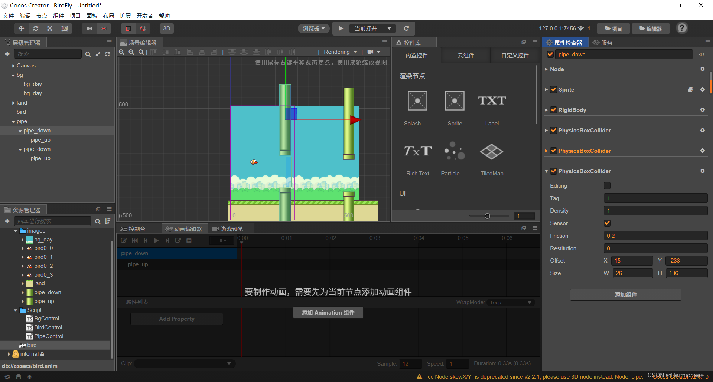This screenshot has height=382, width=713.
Task: Open the 项目 folder button
Action: [x=613, y=29]
